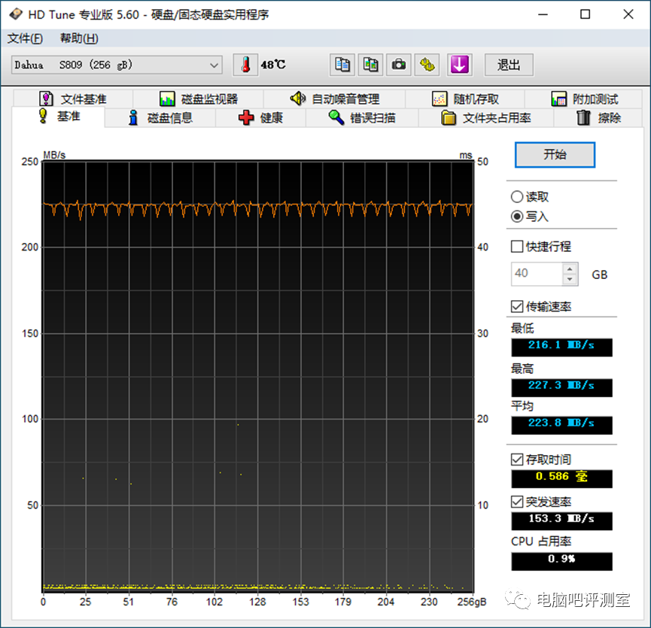Click the 开始 button to start benchmark
Image resolution: width=651 pixels, height=628 pixels.
tap(555, 155)
